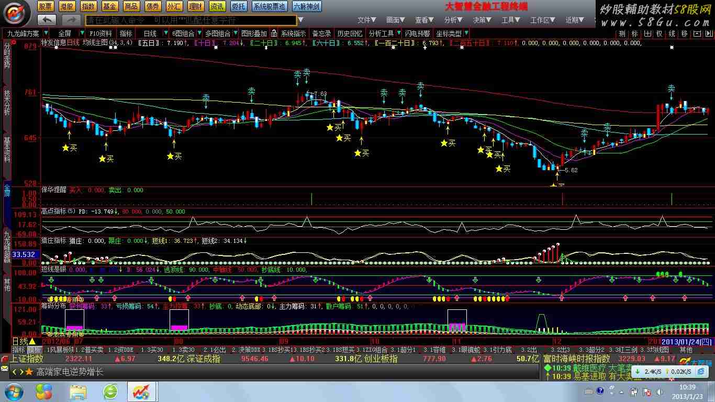The height and width of the screenshot is (402, 715).
Task: Click the 系统股票池 button
Action: [x=270, y=6]
